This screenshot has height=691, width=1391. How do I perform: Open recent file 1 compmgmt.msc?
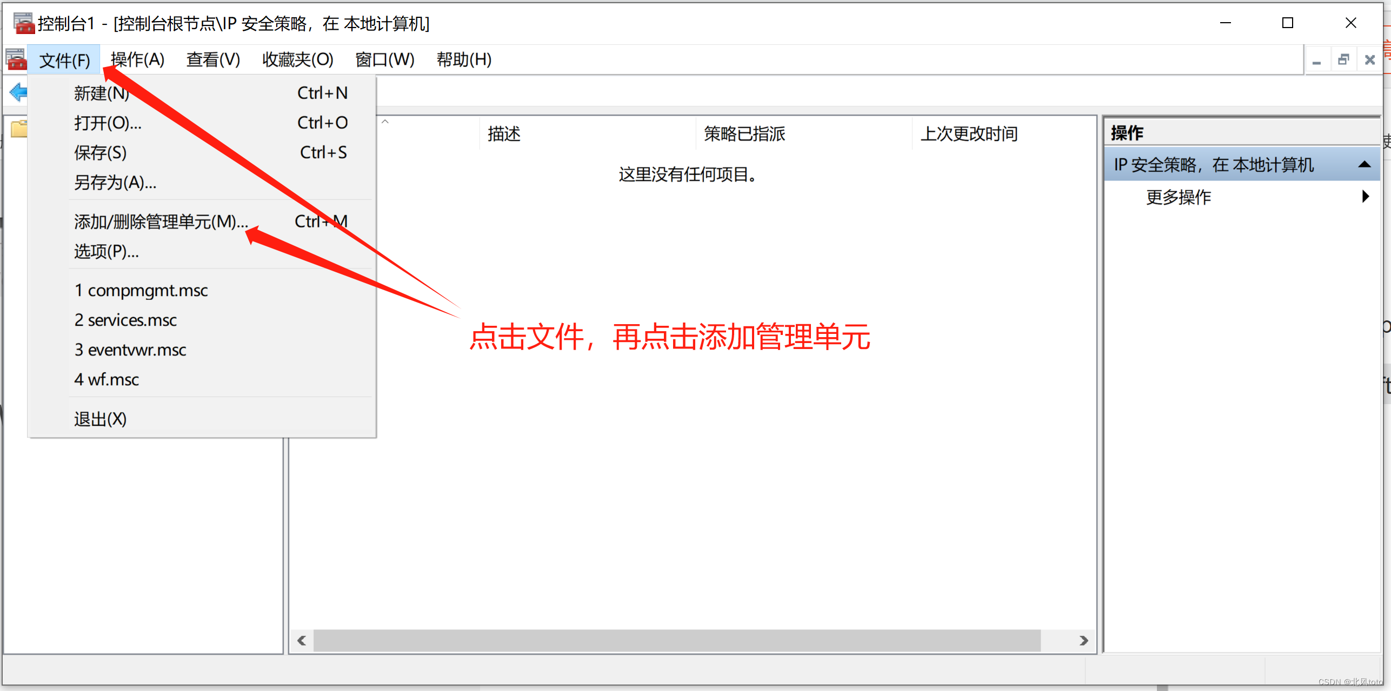[141, 291]
